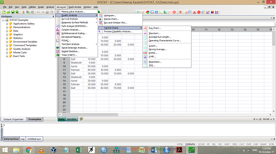Click the Paste clipboard toolbar icon
Image resolution: width=276 pixels, height=154 pixels.
32,12
